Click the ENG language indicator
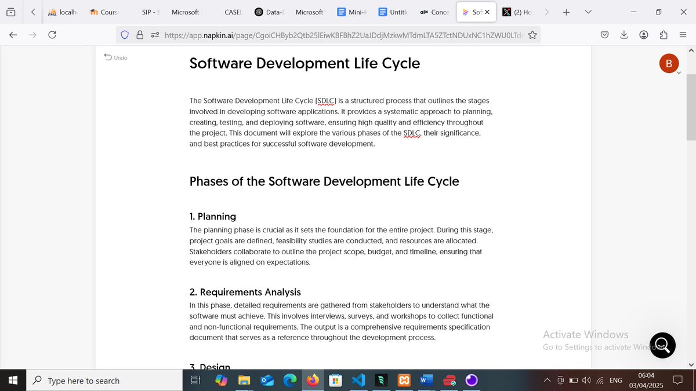 [x=616, y=381]
